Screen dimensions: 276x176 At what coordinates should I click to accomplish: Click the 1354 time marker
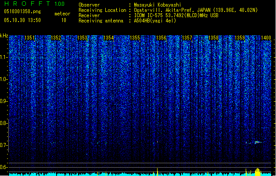pyautogui.click(x=109, y=38)
